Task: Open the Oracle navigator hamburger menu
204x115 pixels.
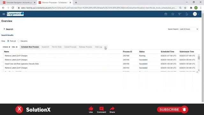Action: click(x=4, y=14)
